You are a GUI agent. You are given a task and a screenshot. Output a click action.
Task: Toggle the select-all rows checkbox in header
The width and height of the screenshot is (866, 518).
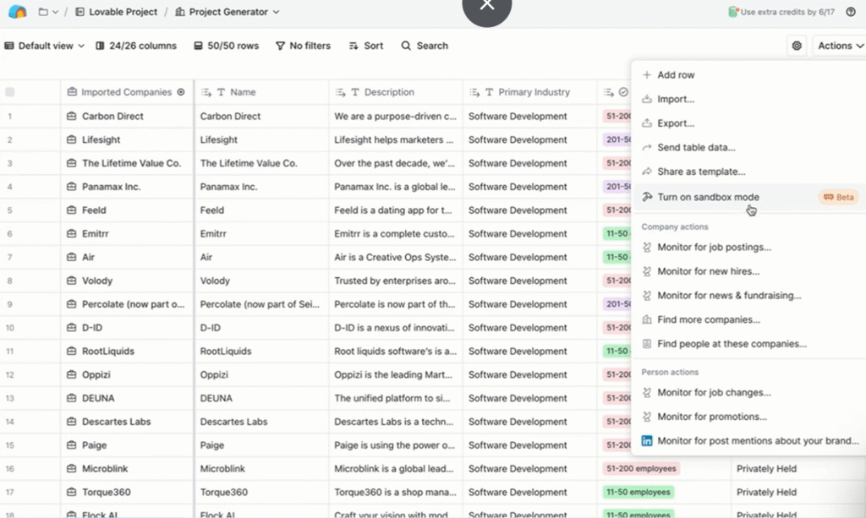(x=11, y=92)
